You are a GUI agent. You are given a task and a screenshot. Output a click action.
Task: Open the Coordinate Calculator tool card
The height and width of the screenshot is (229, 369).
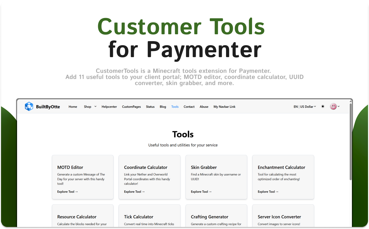pos(149,177)
